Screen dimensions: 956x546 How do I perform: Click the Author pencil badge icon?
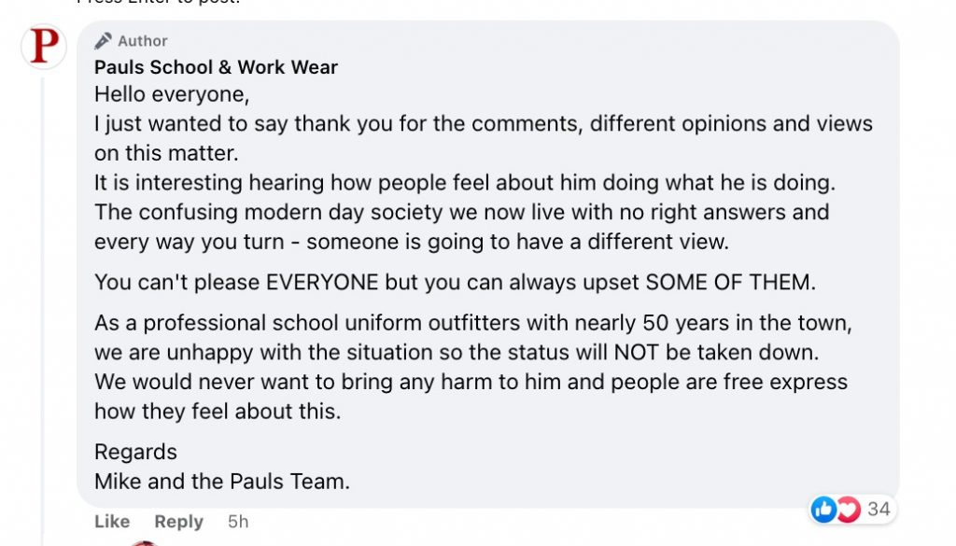(x=103, y=41)
